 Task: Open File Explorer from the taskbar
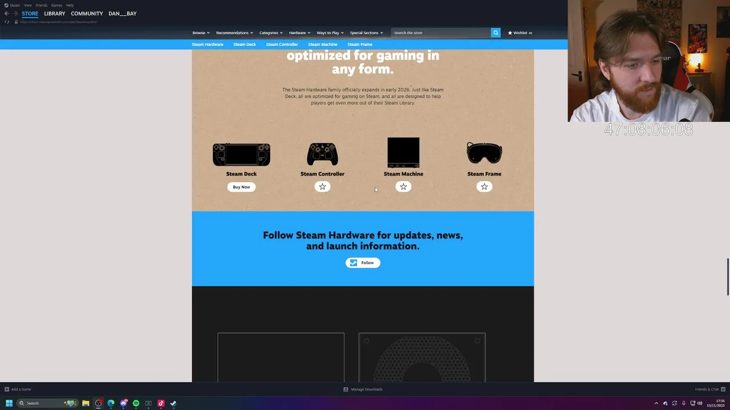click(86, 403)
